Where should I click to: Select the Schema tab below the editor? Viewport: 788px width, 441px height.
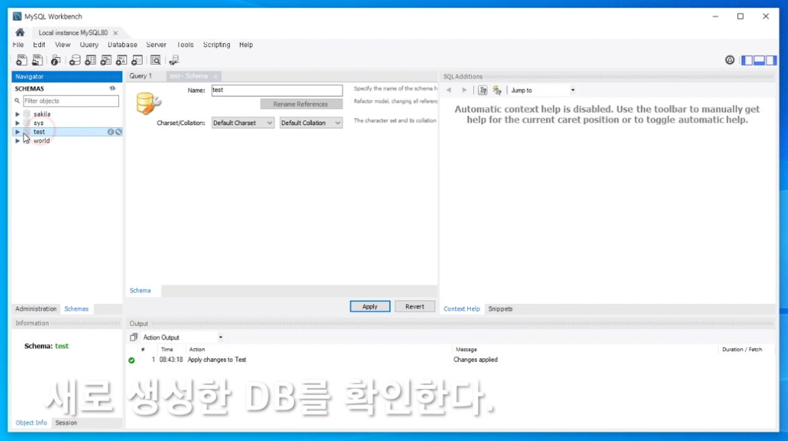(x=141, y=291)
